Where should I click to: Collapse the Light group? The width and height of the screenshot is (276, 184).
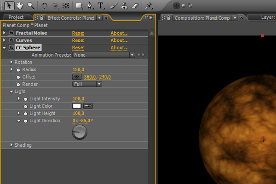click(11, 92)
